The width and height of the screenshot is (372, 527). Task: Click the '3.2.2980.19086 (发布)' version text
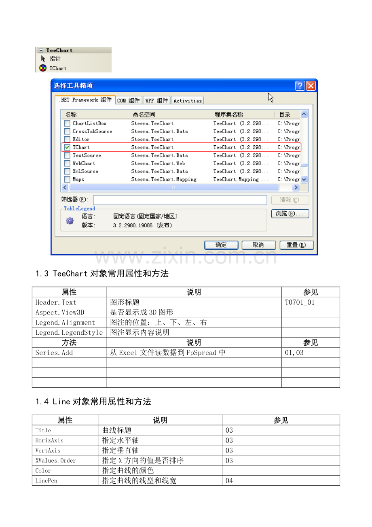click(x=142, y=225)
